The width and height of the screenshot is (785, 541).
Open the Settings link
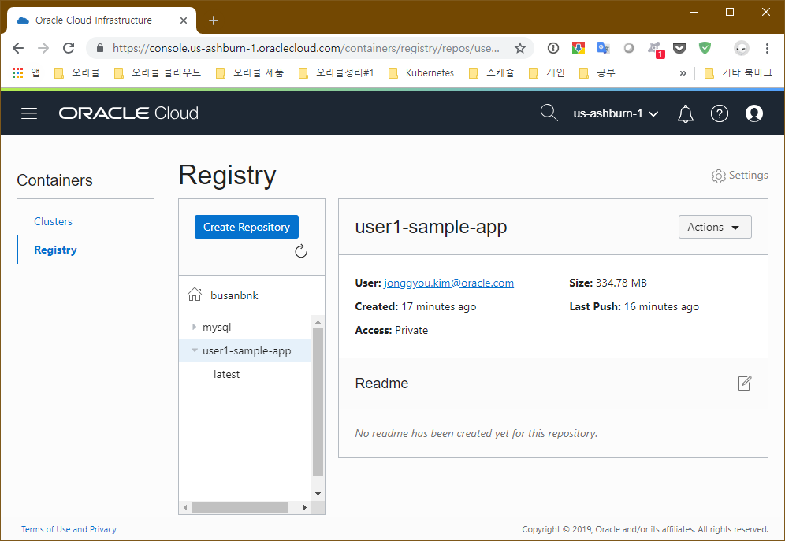pyautogui.click(x=747, y=176)
